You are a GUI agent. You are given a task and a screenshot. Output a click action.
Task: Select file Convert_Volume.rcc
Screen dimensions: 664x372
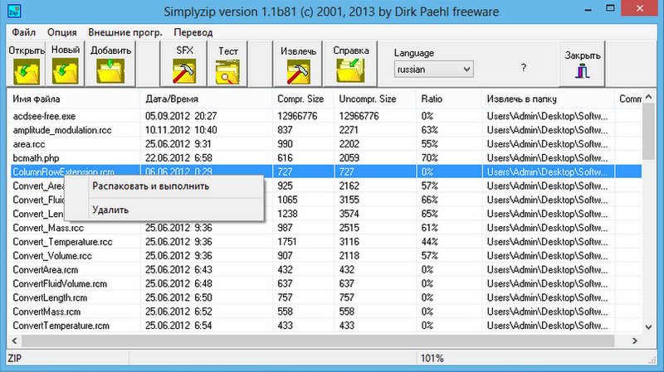[52, 256]
